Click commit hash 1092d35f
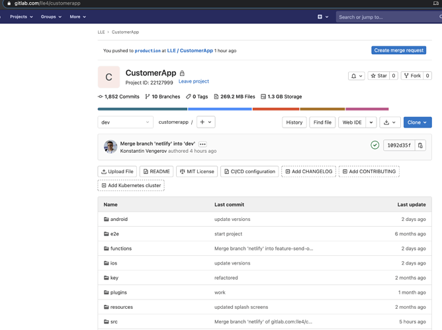 pyautogui.click(x=399, y=145)
